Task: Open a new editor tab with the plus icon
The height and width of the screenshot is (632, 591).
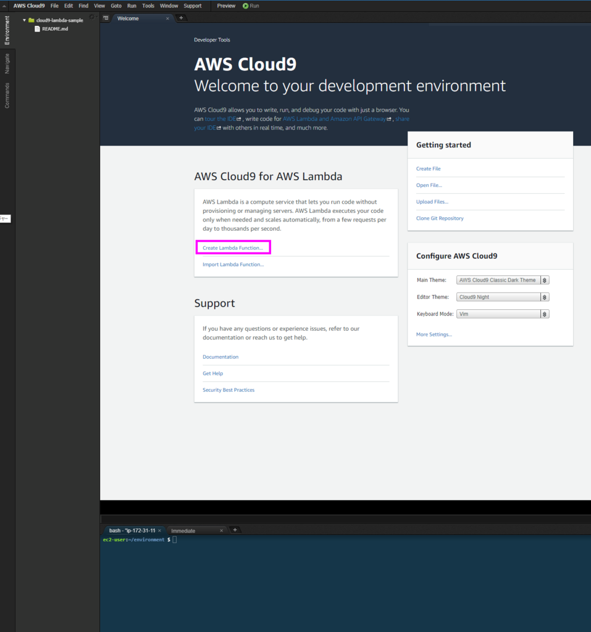Action: coord(181,18)
